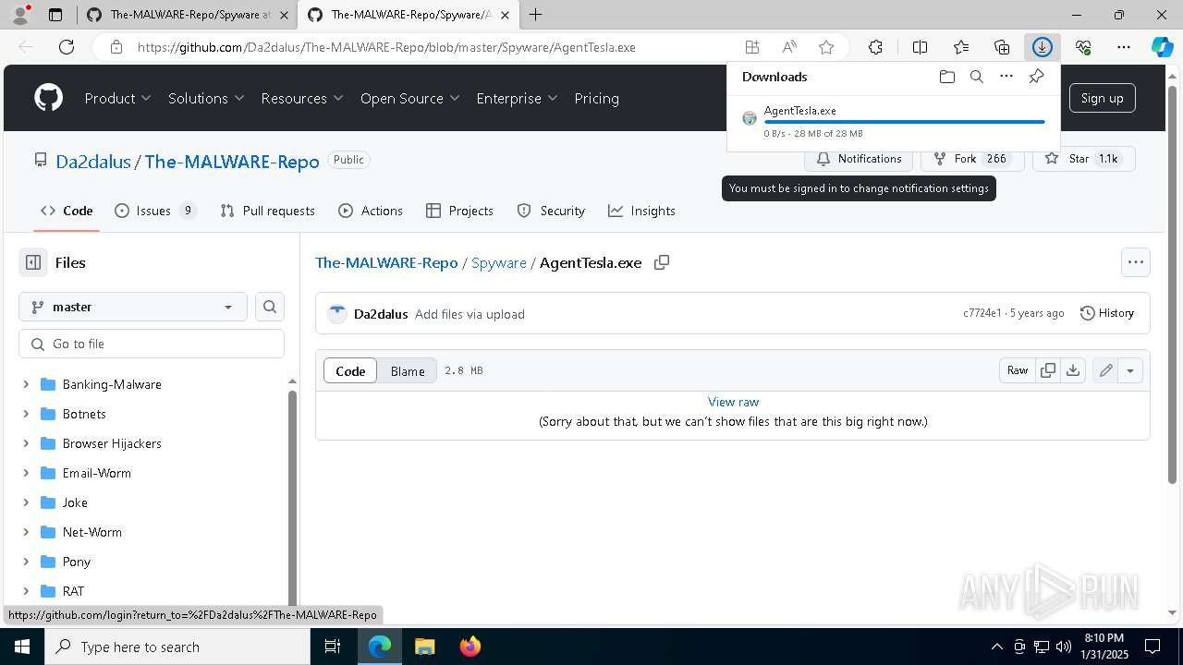
Task: Open Collections icon in toolbar
Action: pyautogui.click(x=1002, y=47)
